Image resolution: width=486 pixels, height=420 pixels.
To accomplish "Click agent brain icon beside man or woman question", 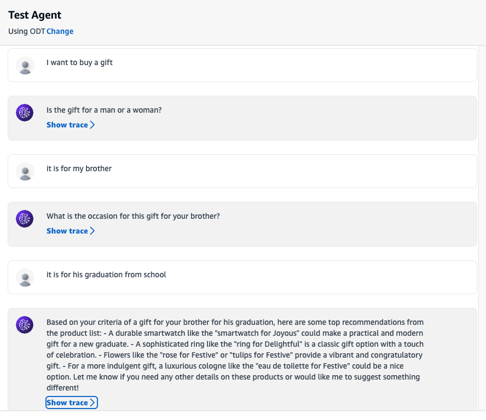I will 25,113.
